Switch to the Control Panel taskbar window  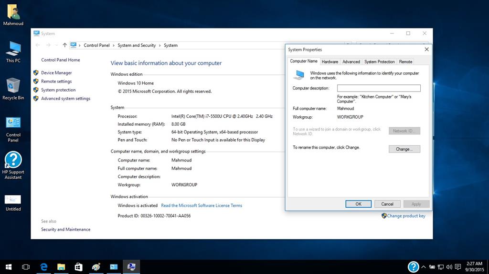pos(114,267)
